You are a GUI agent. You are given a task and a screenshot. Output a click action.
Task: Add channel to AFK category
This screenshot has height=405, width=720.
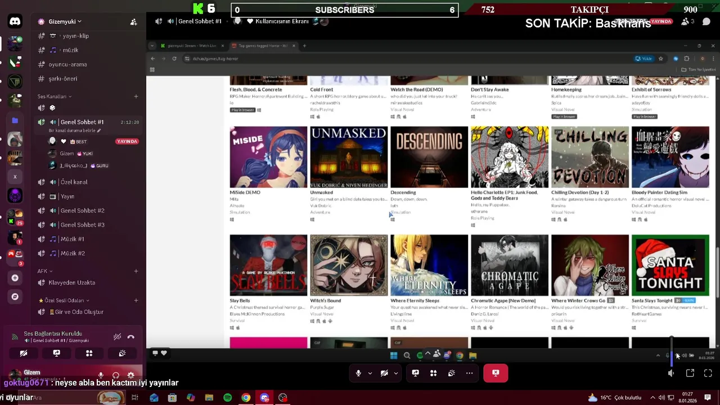click(x=136, y=271)
